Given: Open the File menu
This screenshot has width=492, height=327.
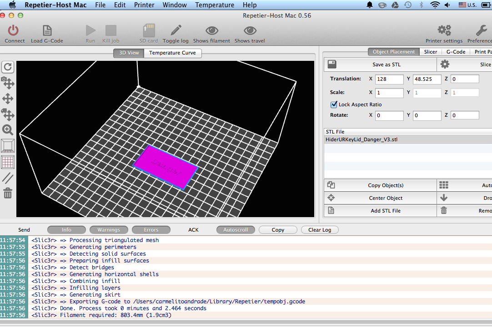Looking at the screenshot, I should (x=100, y=5).
